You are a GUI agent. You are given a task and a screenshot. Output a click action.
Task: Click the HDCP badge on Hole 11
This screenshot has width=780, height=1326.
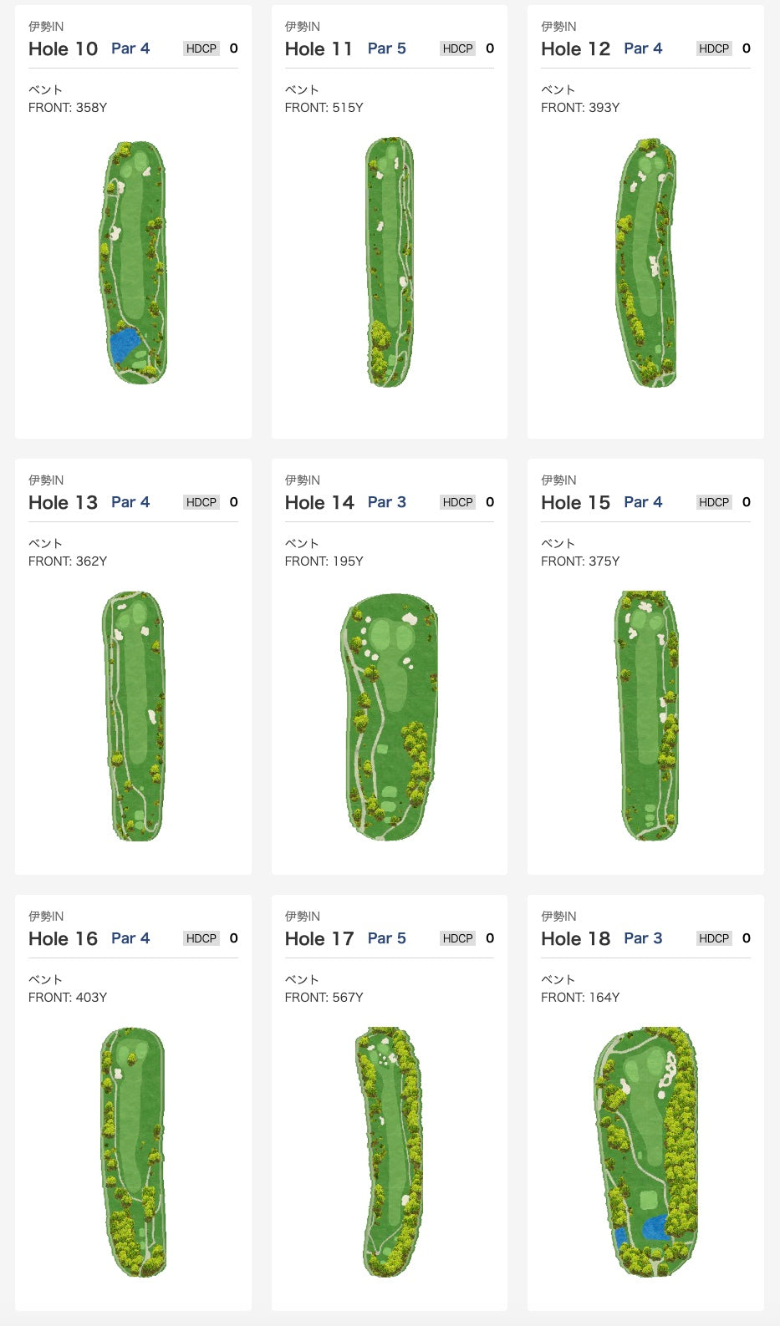(457, 48)
